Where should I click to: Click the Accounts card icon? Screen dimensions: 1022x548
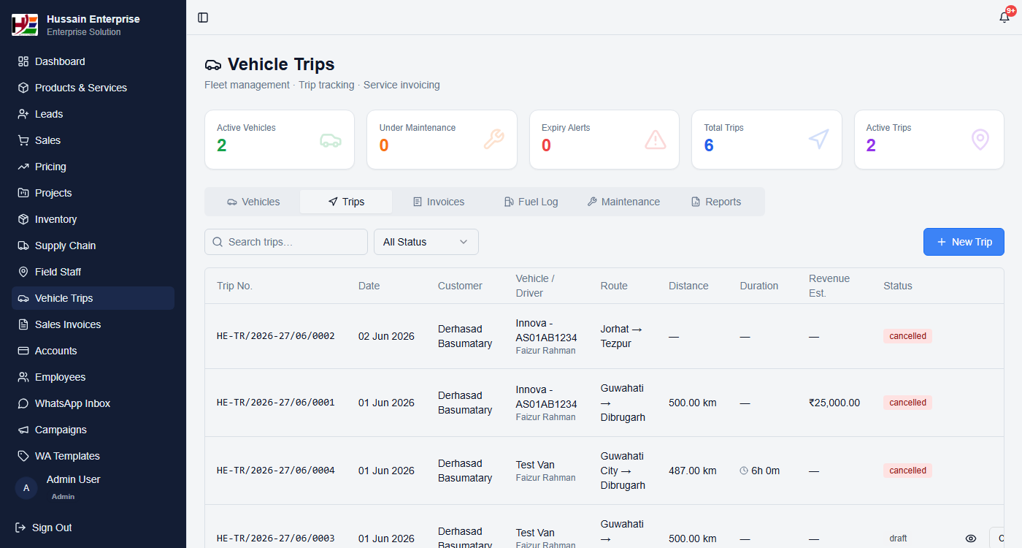(23, 351)
